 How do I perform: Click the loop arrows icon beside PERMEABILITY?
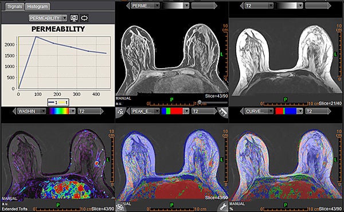click(x=84, y=18)
